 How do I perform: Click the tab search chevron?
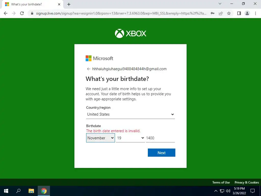[x=220, y=4]
